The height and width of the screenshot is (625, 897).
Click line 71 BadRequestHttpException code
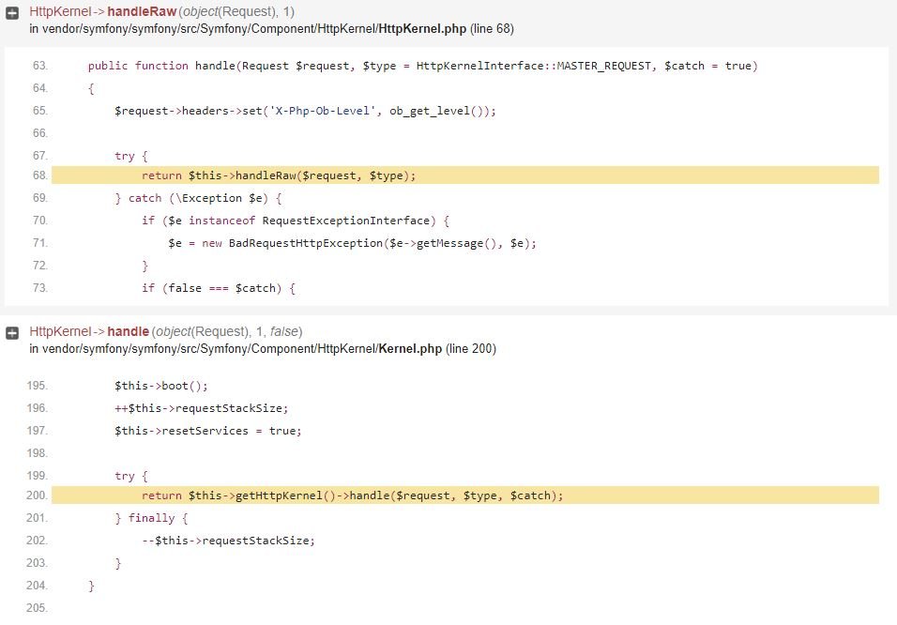tap(353, 243)
